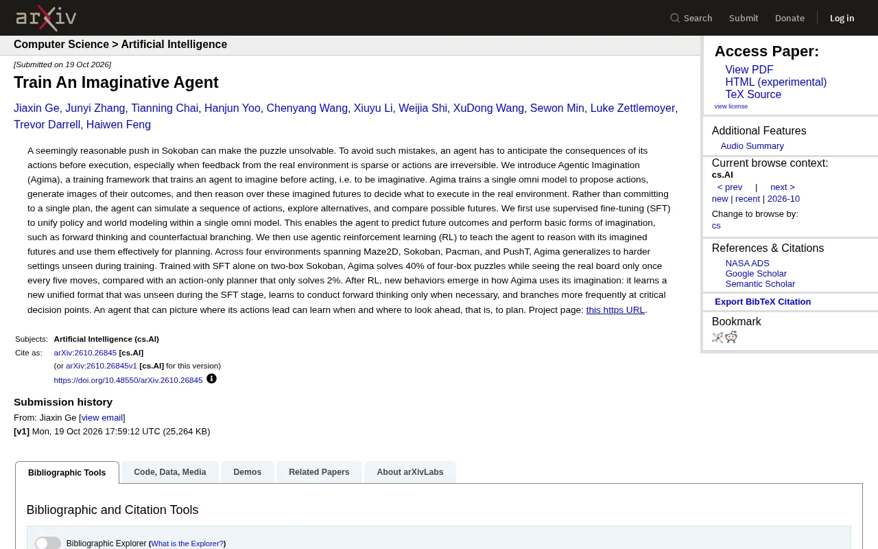Toggle the Bibliographic Explorer switch

(x=48, y=543)
